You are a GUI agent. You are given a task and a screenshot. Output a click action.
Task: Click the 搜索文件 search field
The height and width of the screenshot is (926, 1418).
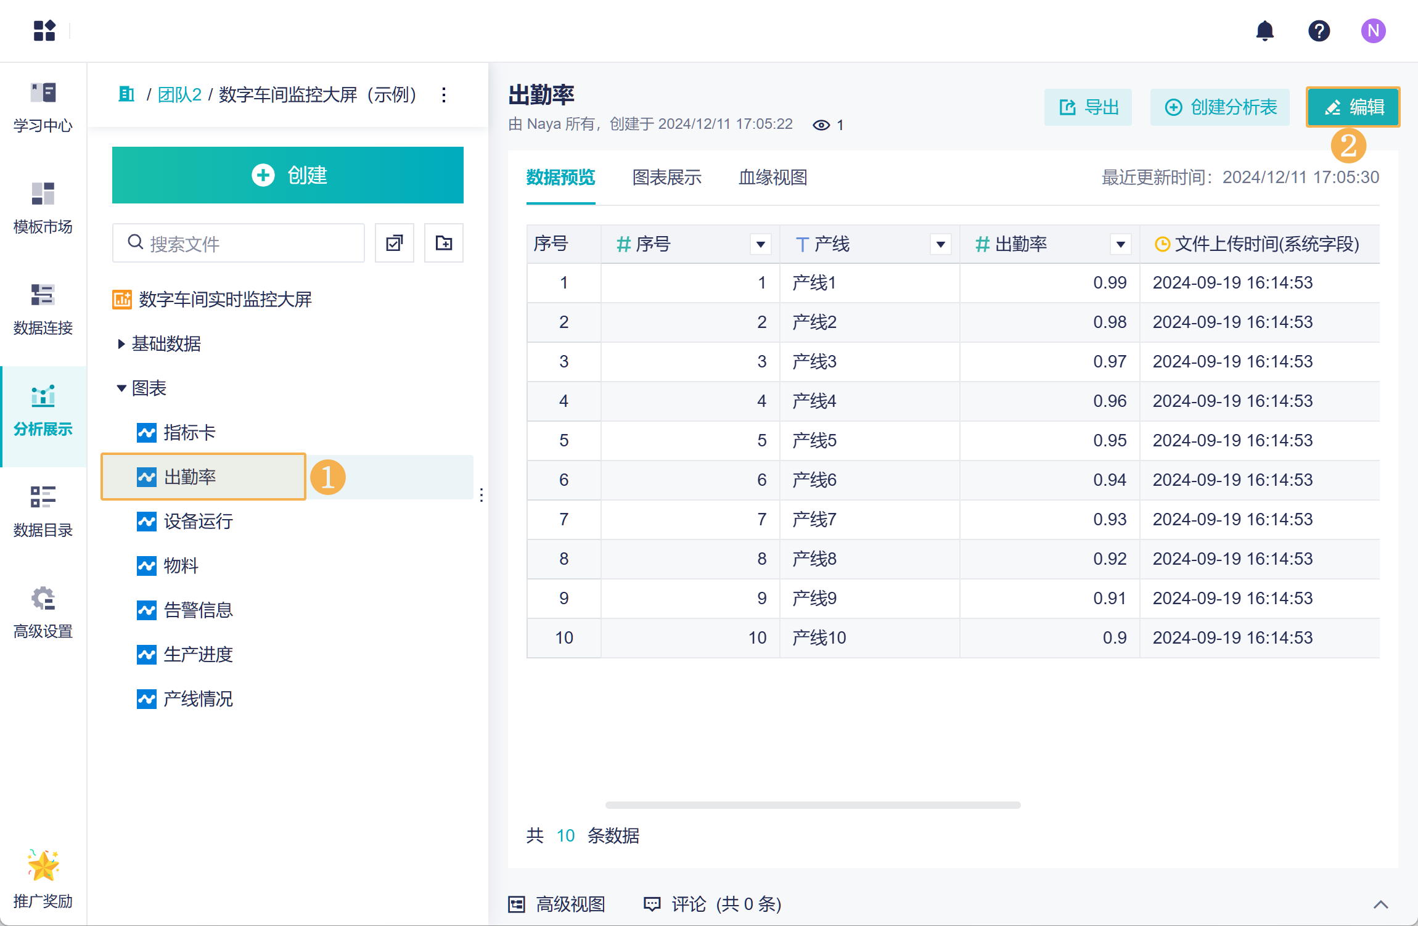point(247,244)
